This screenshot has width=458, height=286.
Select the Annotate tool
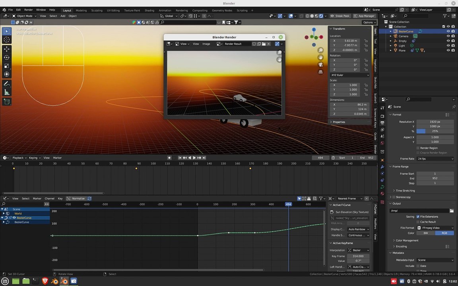pos(7,84)
